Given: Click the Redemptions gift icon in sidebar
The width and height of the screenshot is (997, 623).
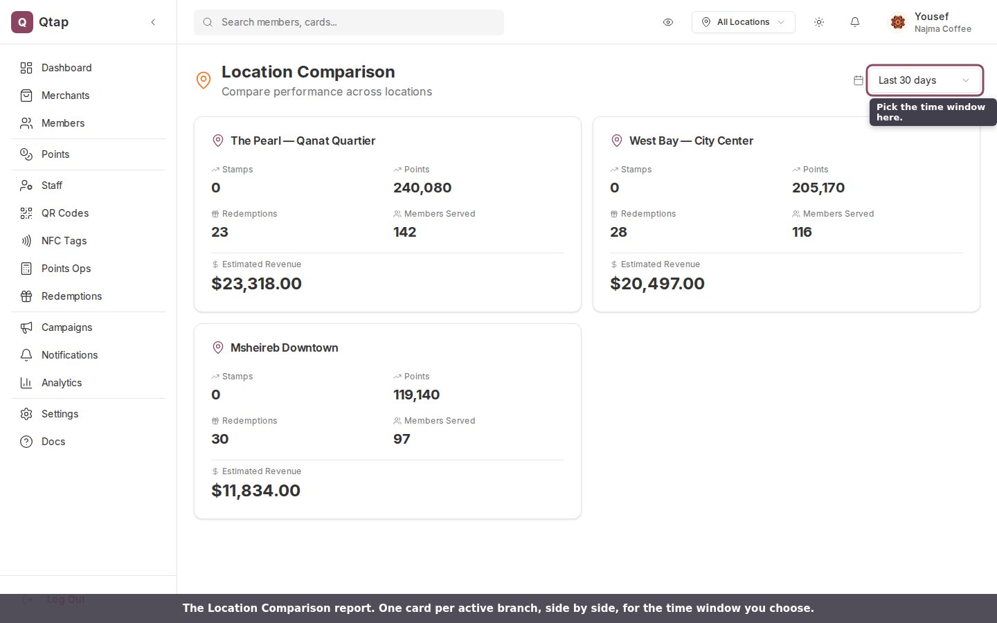Looking at the screenshot, I should click(x=26, y=296).
